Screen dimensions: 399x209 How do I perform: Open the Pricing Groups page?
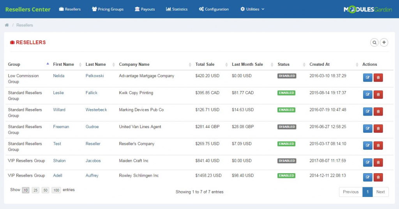[108, 9]
